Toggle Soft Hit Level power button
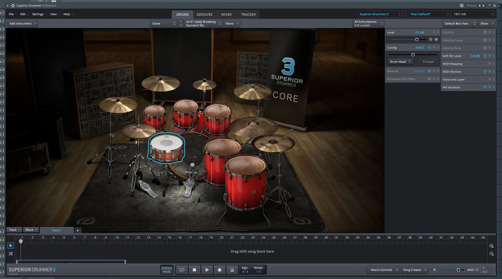 [485, 56]
